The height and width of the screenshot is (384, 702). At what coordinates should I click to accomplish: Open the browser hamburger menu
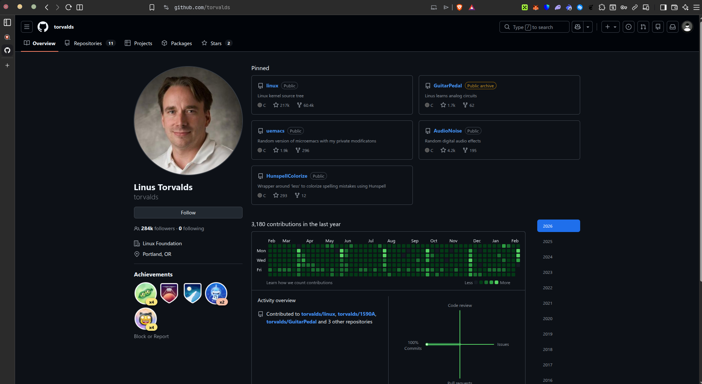point(696,7)
